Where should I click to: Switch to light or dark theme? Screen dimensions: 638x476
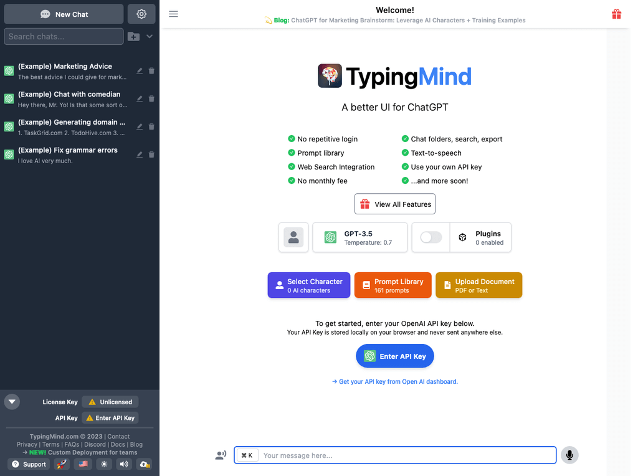pyautogui.click(x=103, y=464)
